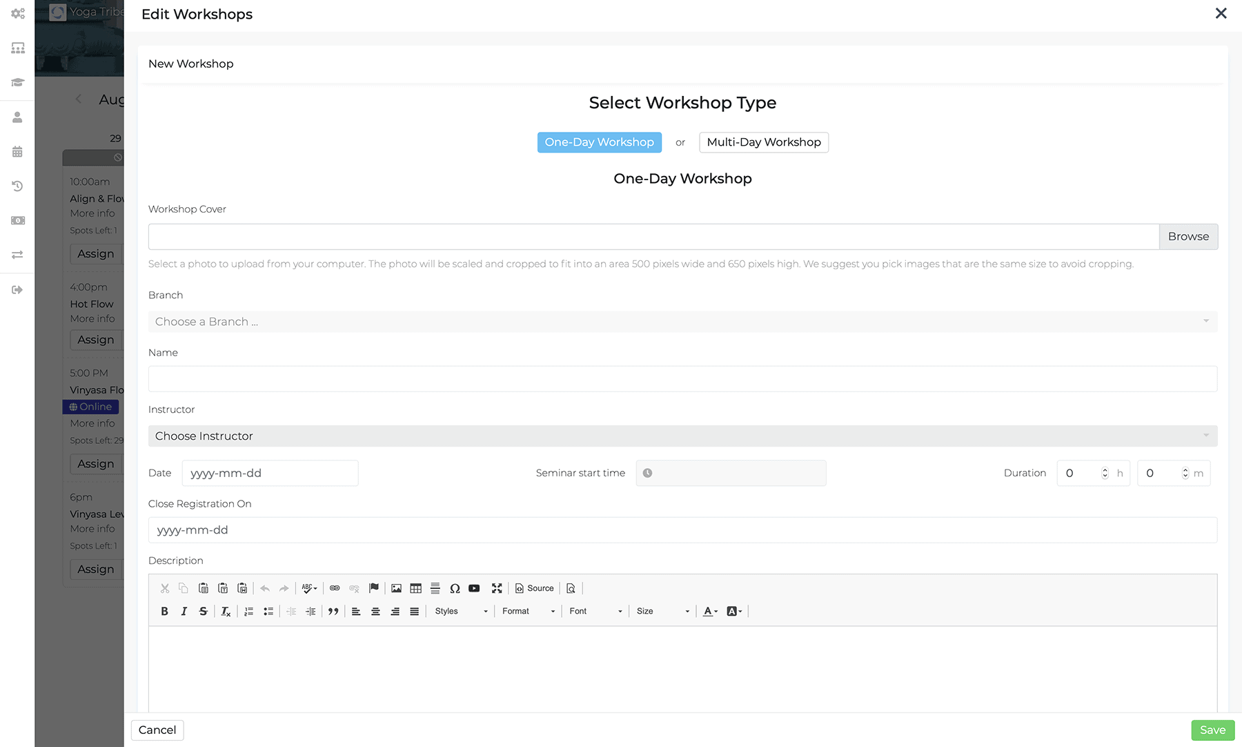The width and height of the screenshot is (1242, 747).
Task: Embed a YouTube video with the video icon
Action: (474, 588)
